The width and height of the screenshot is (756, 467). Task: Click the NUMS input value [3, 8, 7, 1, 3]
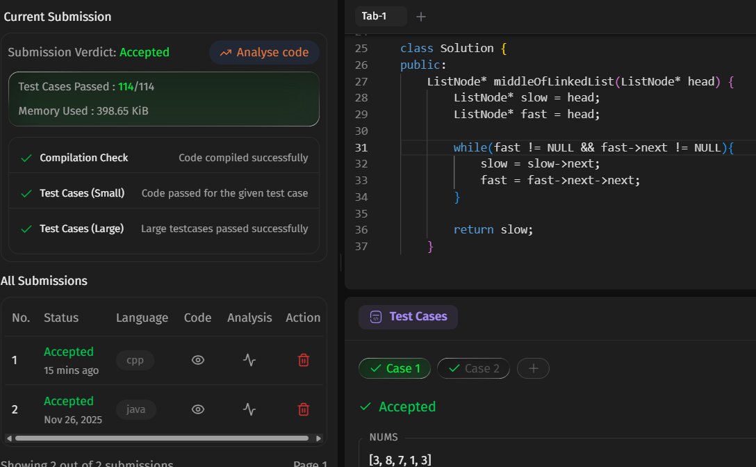pyautogui.click(x=400, y=460)
